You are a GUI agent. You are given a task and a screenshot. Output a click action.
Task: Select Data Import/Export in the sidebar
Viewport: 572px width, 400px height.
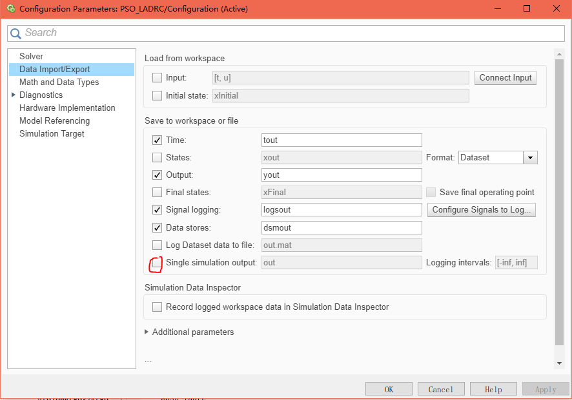click(72, 69)
